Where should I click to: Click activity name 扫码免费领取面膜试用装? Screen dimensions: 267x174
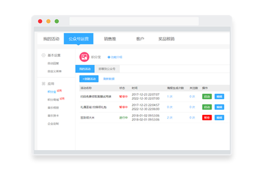[x=96, y=97]
